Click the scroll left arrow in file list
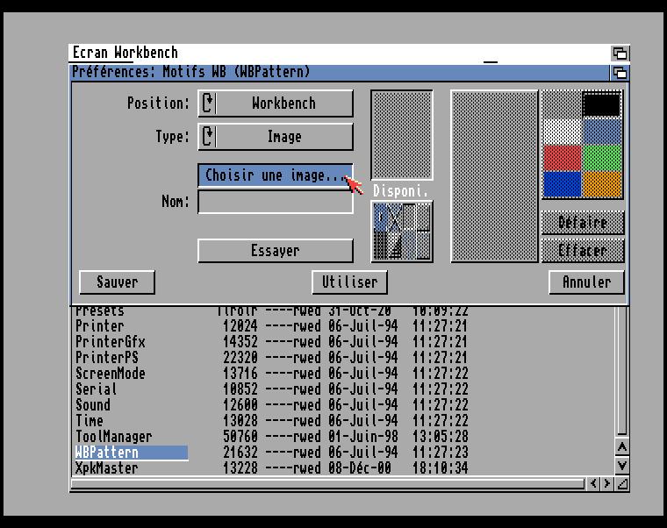The width and height of the screenshot is (667, 528). click(593, 483)
